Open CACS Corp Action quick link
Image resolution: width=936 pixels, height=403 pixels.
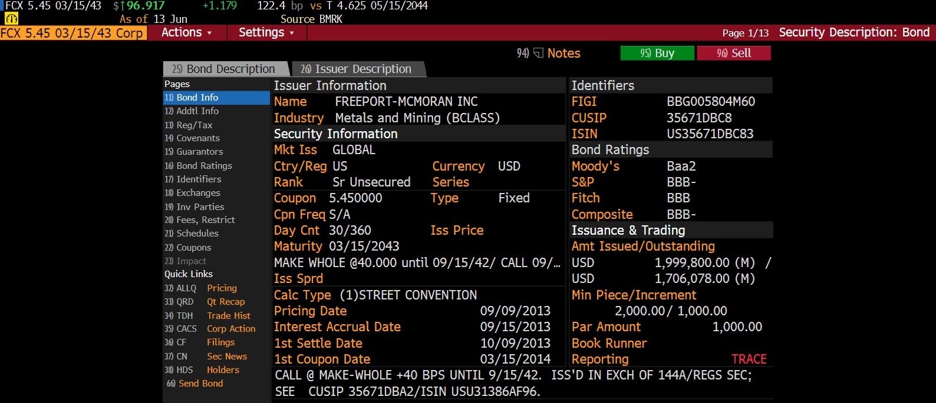(210, 329)
